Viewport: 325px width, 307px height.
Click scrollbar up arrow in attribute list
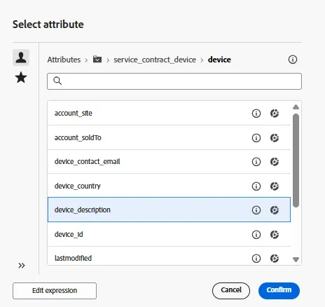click(x=296, y=107)
